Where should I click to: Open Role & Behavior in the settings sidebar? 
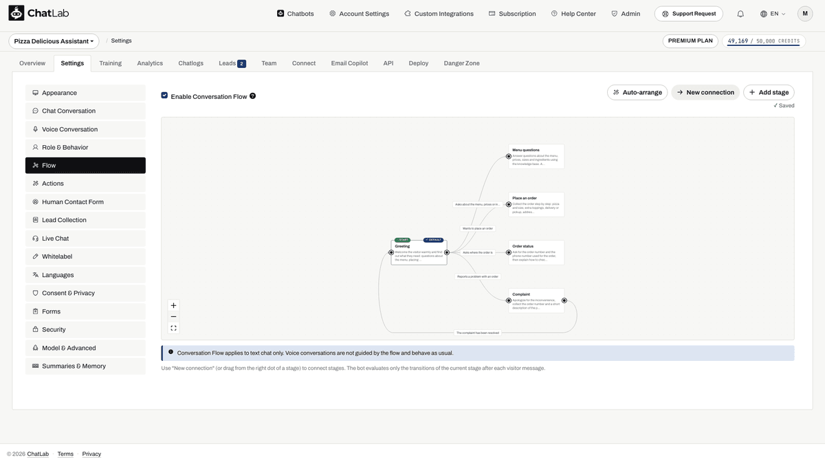click(85, 147)
